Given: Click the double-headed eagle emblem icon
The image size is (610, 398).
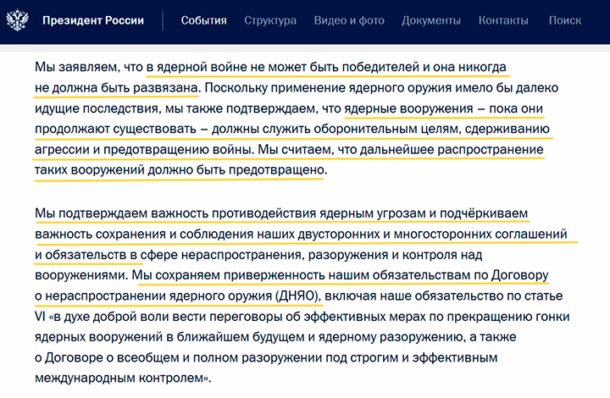Looking at the screenshot, I should (x=18, y=20).
